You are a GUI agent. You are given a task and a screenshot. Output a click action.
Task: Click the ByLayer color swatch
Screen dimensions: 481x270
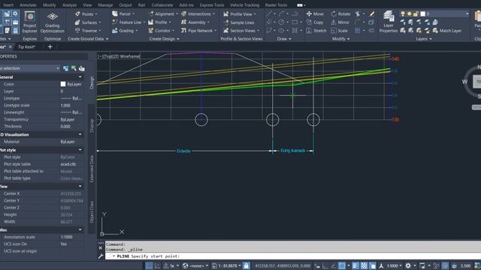click(63, 84)
